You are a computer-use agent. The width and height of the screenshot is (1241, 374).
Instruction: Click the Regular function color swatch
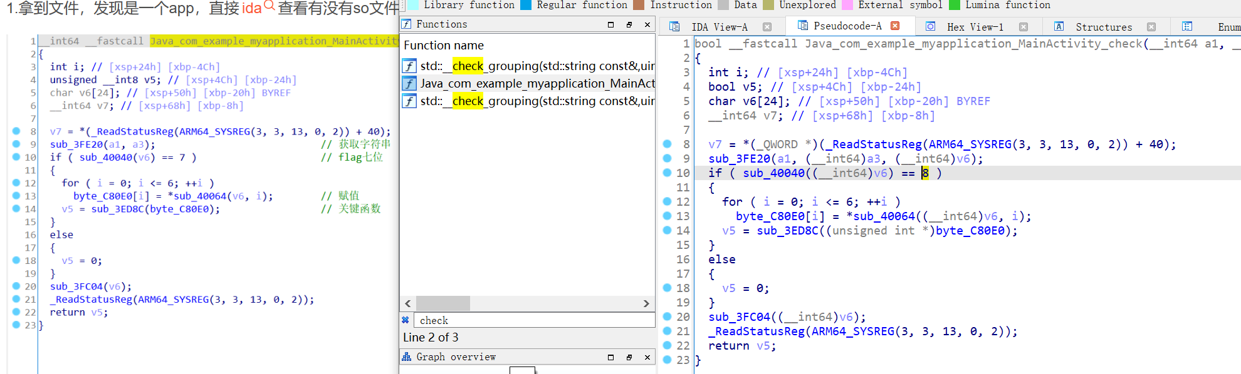tap(526, 5)
